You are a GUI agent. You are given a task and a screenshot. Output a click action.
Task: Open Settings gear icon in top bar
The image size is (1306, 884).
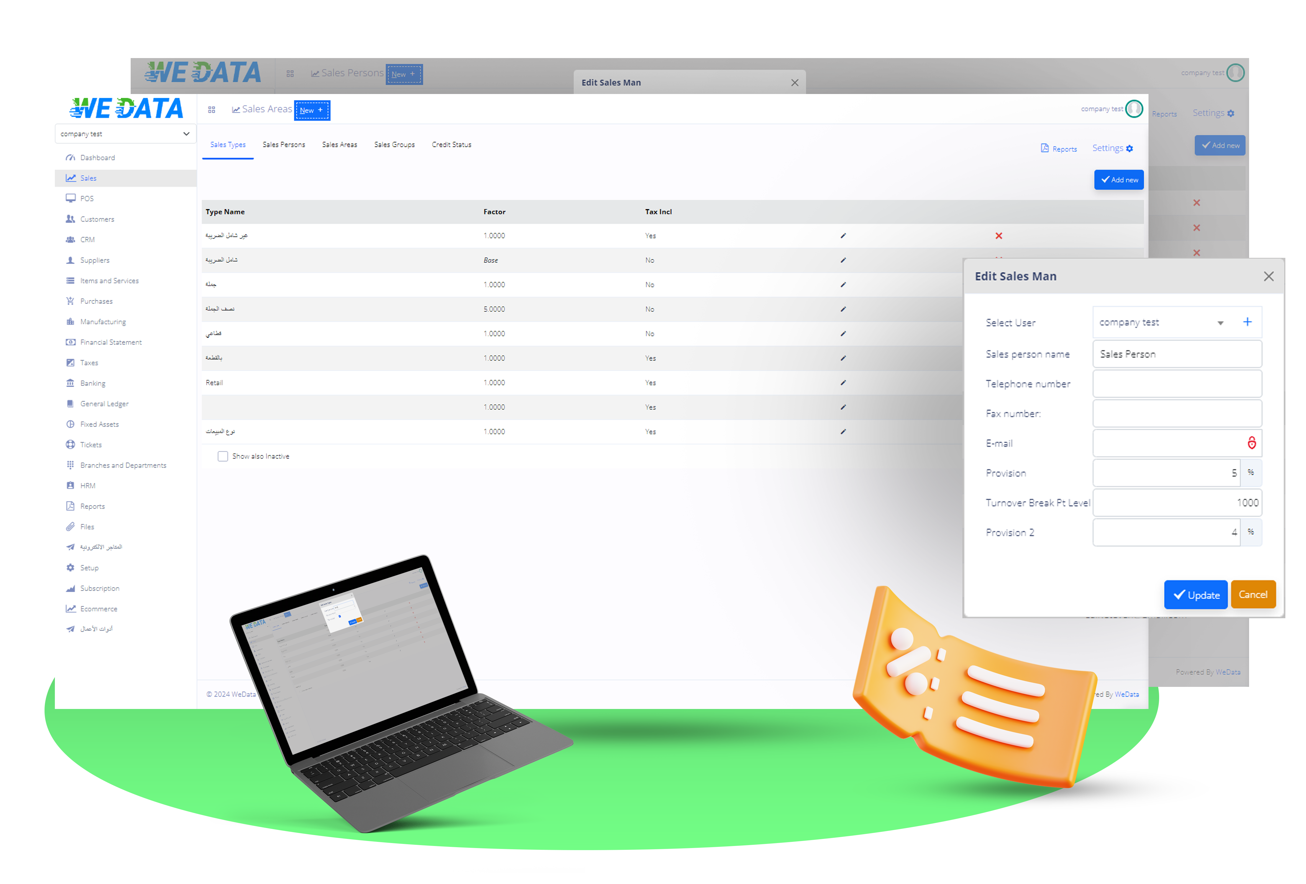click(1130, 149)
